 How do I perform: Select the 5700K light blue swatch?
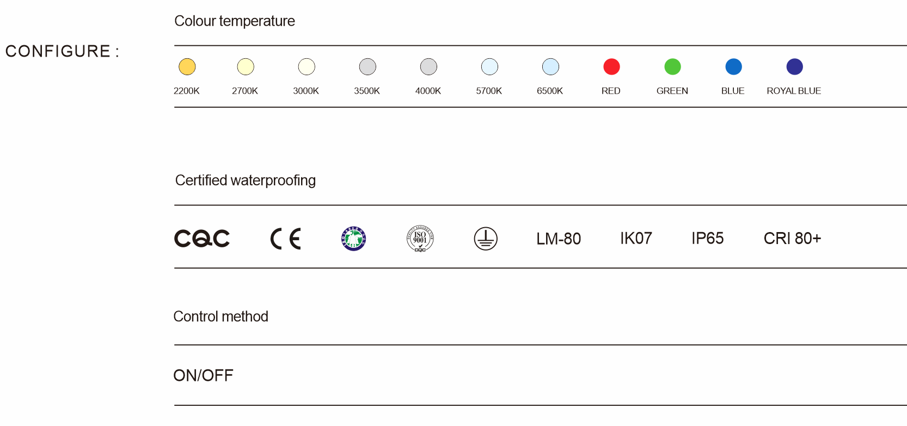tap(489, 66)
